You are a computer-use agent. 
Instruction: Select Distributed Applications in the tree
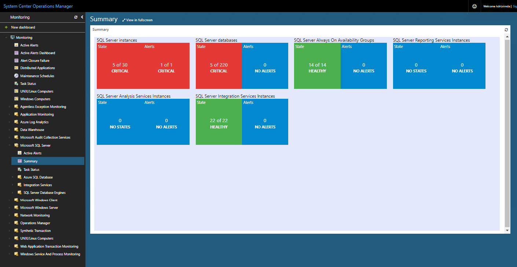click(x=37, y=68)
